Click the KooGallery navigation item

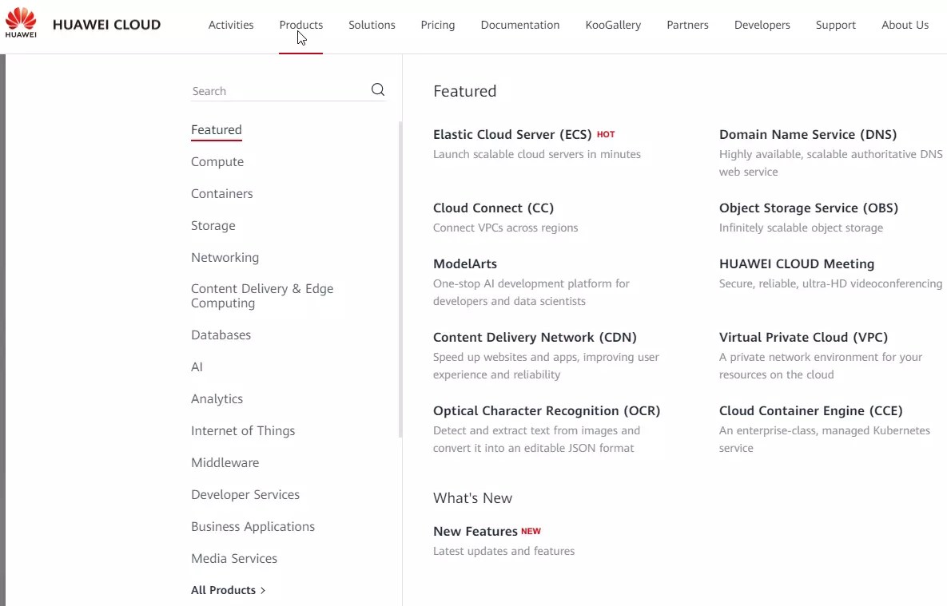tap(613, 25)
